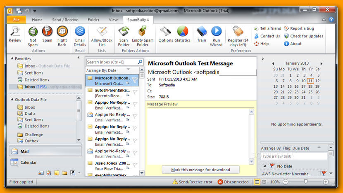Switch to the Home ribbon tab
Image resolution: width=343 pixels, height=193 pixels.
37,20
